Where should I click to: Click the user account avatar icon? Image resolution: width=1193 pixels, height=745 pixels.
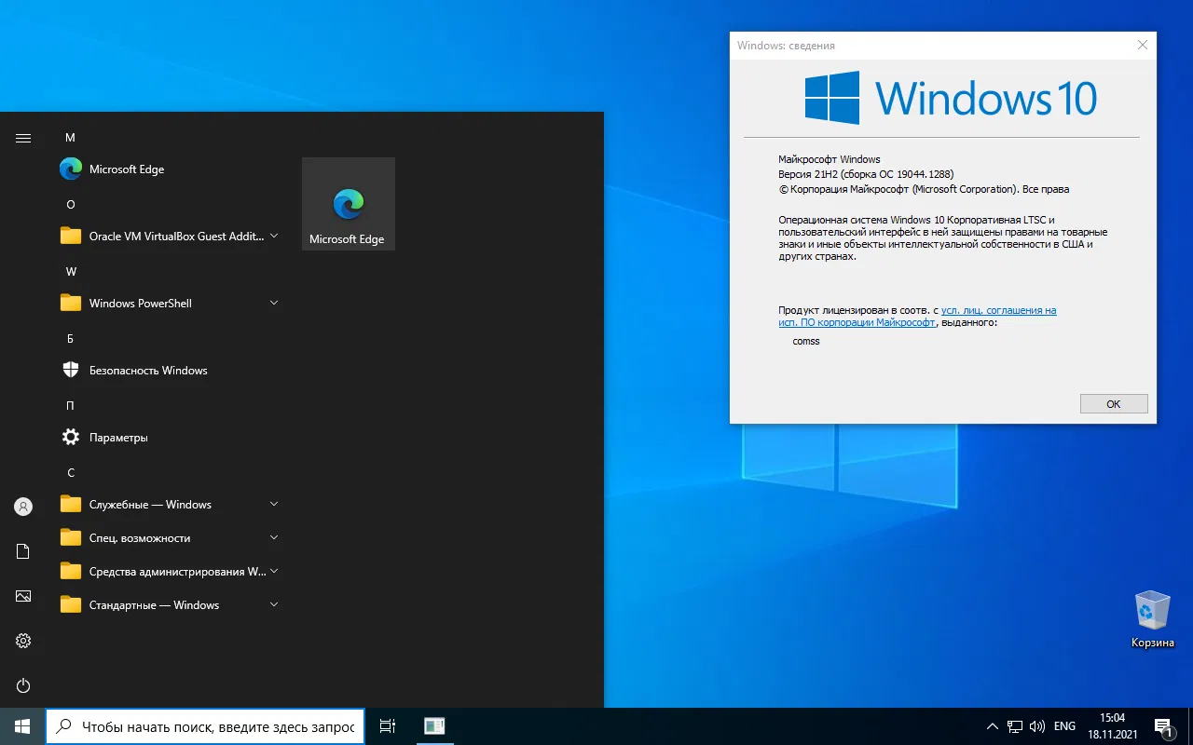(23, 507)
